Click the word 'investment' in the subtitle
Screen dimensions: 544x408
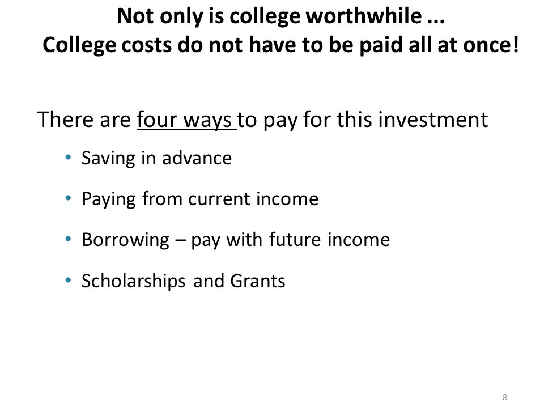(433, 120)
